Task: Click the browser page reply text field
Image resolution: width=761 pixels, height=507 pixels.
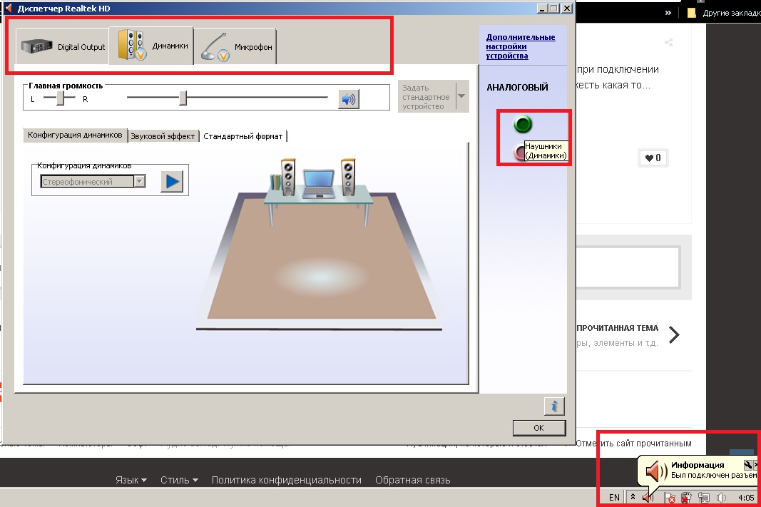Action: tap(628, 267)
